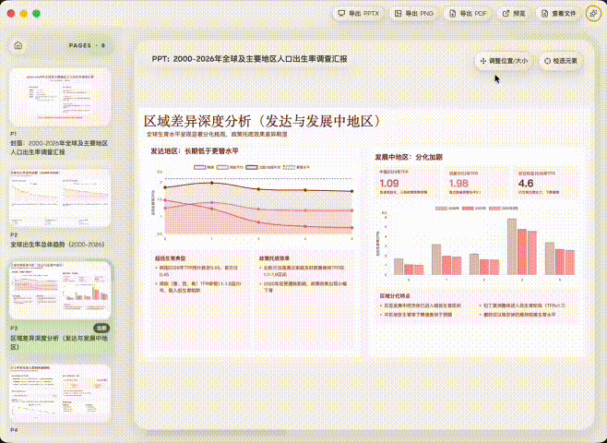Screen dimensions: 607x443
Task: Click the dark badge on the P3 row
Action: click(101, 329)
